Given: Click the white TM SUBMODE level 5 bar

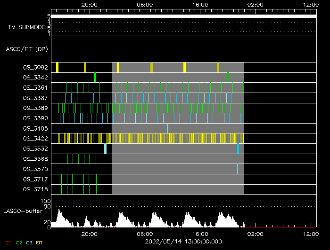Looking at the screenshot, I should (x=184, y=16).
